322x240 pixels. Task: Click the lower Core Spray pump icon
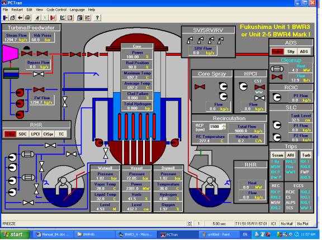coord(223,97)
